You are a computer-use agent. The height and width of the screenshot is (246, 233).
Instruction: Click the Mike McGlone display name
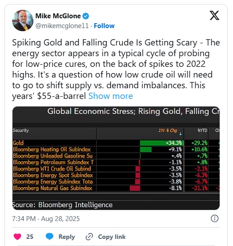tap(58, 16)
